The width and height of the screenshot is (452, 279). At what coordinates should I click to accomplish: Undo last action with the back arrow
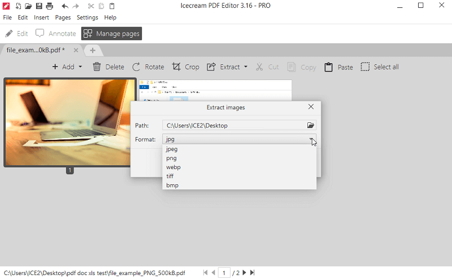point(65,6)
